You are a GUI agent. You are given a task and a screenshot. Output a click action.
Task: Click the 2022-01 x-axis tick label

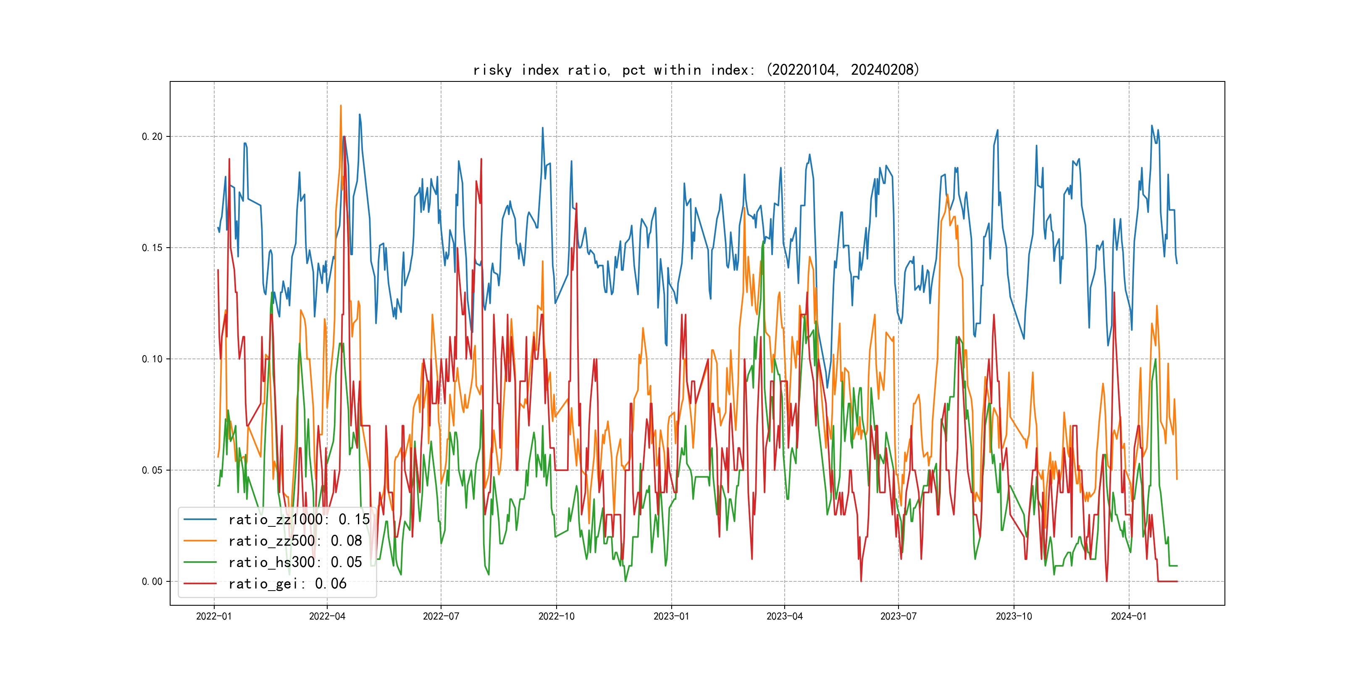[214, 616]
